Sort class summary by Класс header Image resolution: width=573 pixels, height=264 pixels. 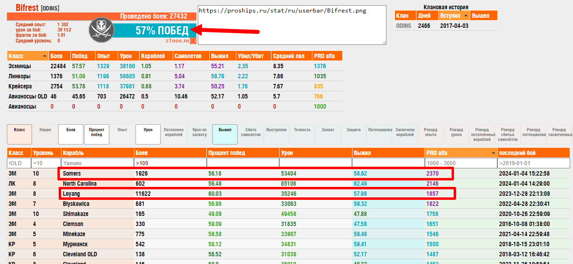[x=28, y=56]
